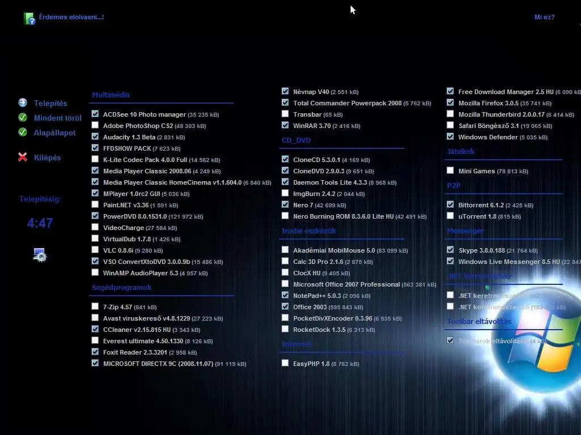Viewport: 581px width, 435px height.
Task: Click the green check icon beside Mindent töröl
Action: 23,117
